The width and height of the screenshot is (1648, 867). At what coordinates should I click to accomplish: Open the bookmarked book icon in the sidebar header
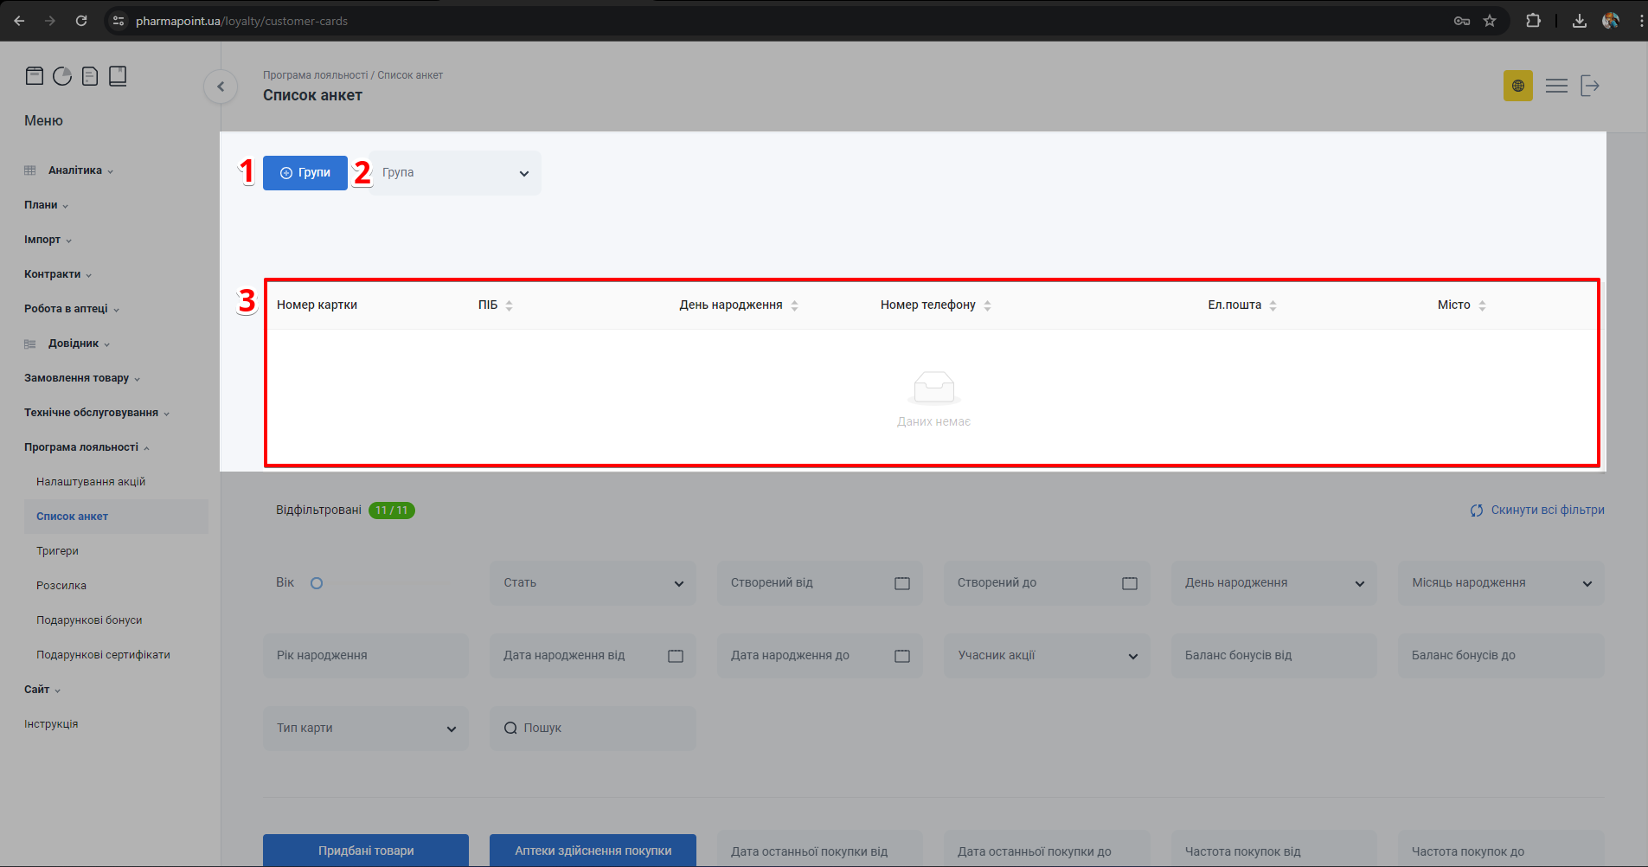118,76
